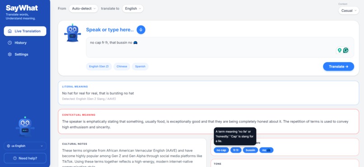The image size is (364, 167).
Task: Open the Casual context dropdown
Action: [x=349, y=10]
